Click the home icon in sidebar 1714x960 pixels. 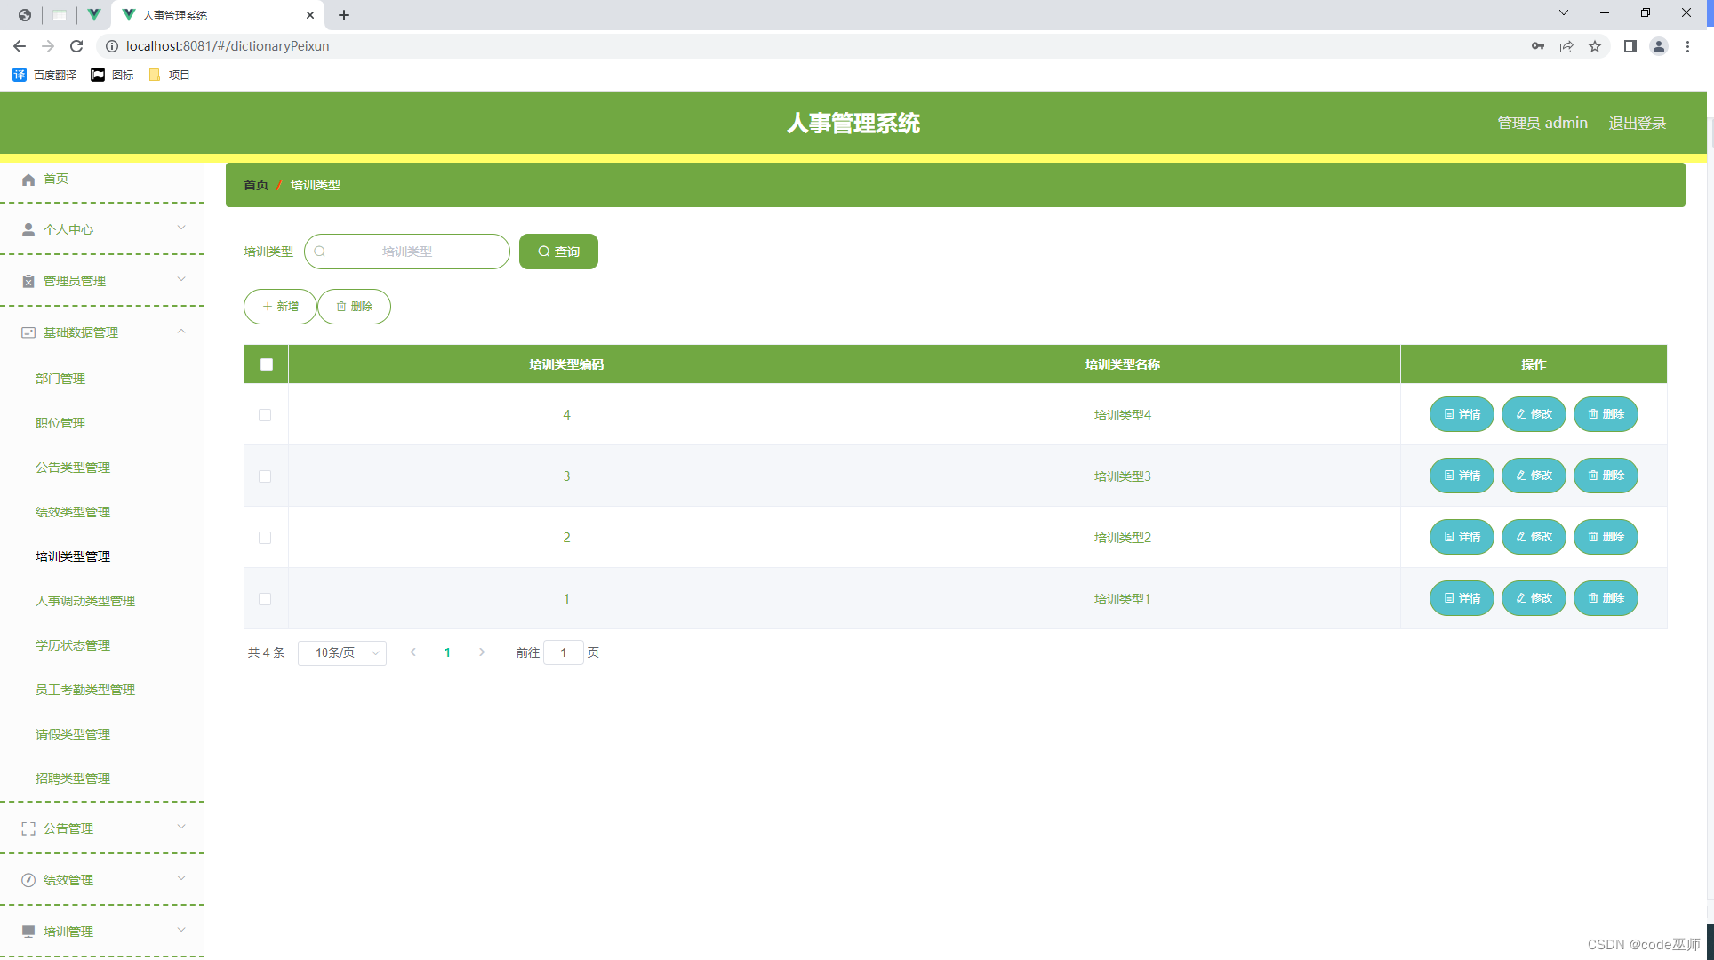tap(28, 180)
